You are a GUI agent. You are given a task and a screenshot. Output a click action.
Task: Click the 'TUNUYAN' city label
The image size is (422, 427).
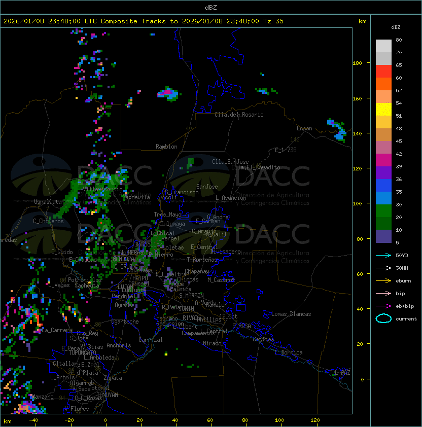coord(108,395)
